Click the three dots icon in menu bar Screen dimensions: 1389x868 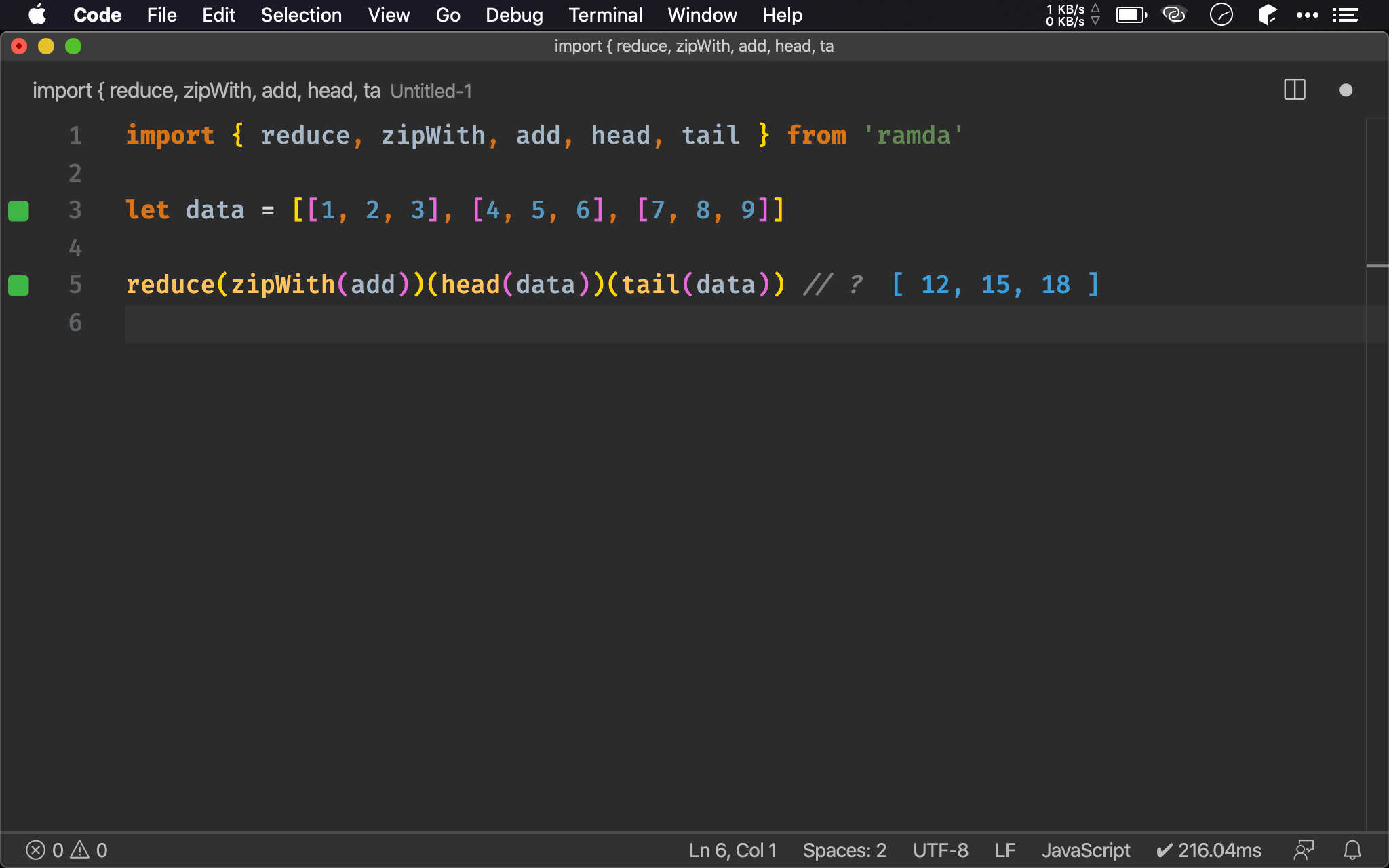pos(1307,15)
